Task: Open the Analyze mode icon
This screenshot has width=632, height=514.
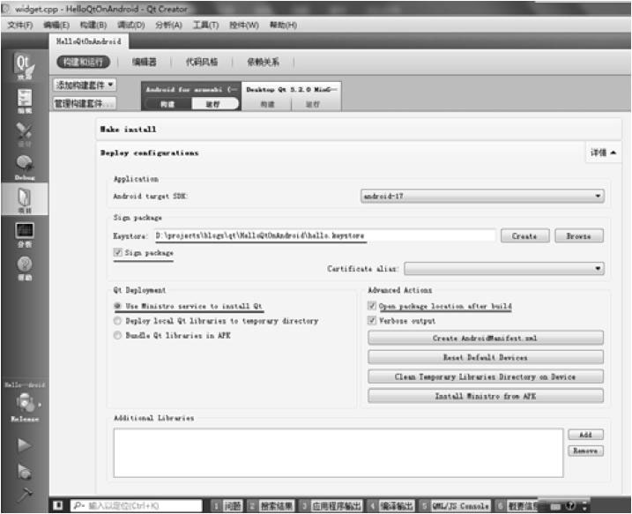Action: click(24, 235)
